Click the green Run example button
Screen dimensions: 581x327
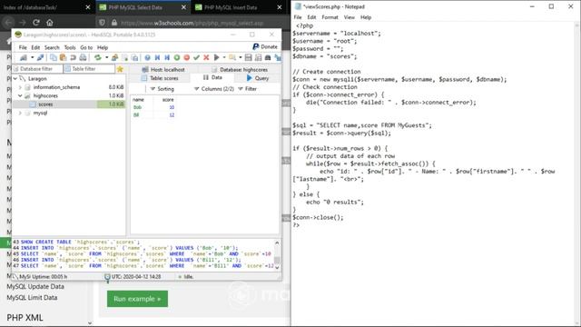click(137, 299)
